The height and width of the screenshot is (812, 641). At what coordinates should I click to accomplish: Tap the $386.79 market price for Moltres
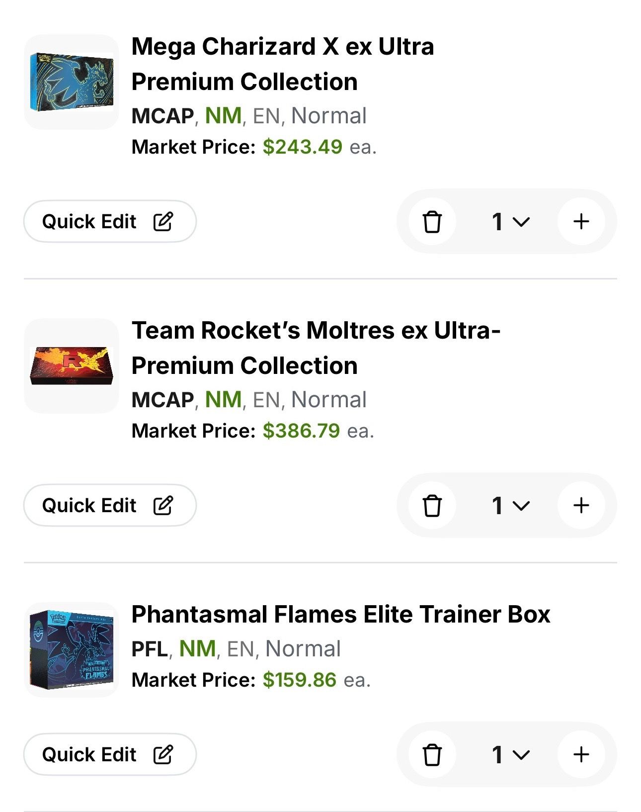pos(301,431)
